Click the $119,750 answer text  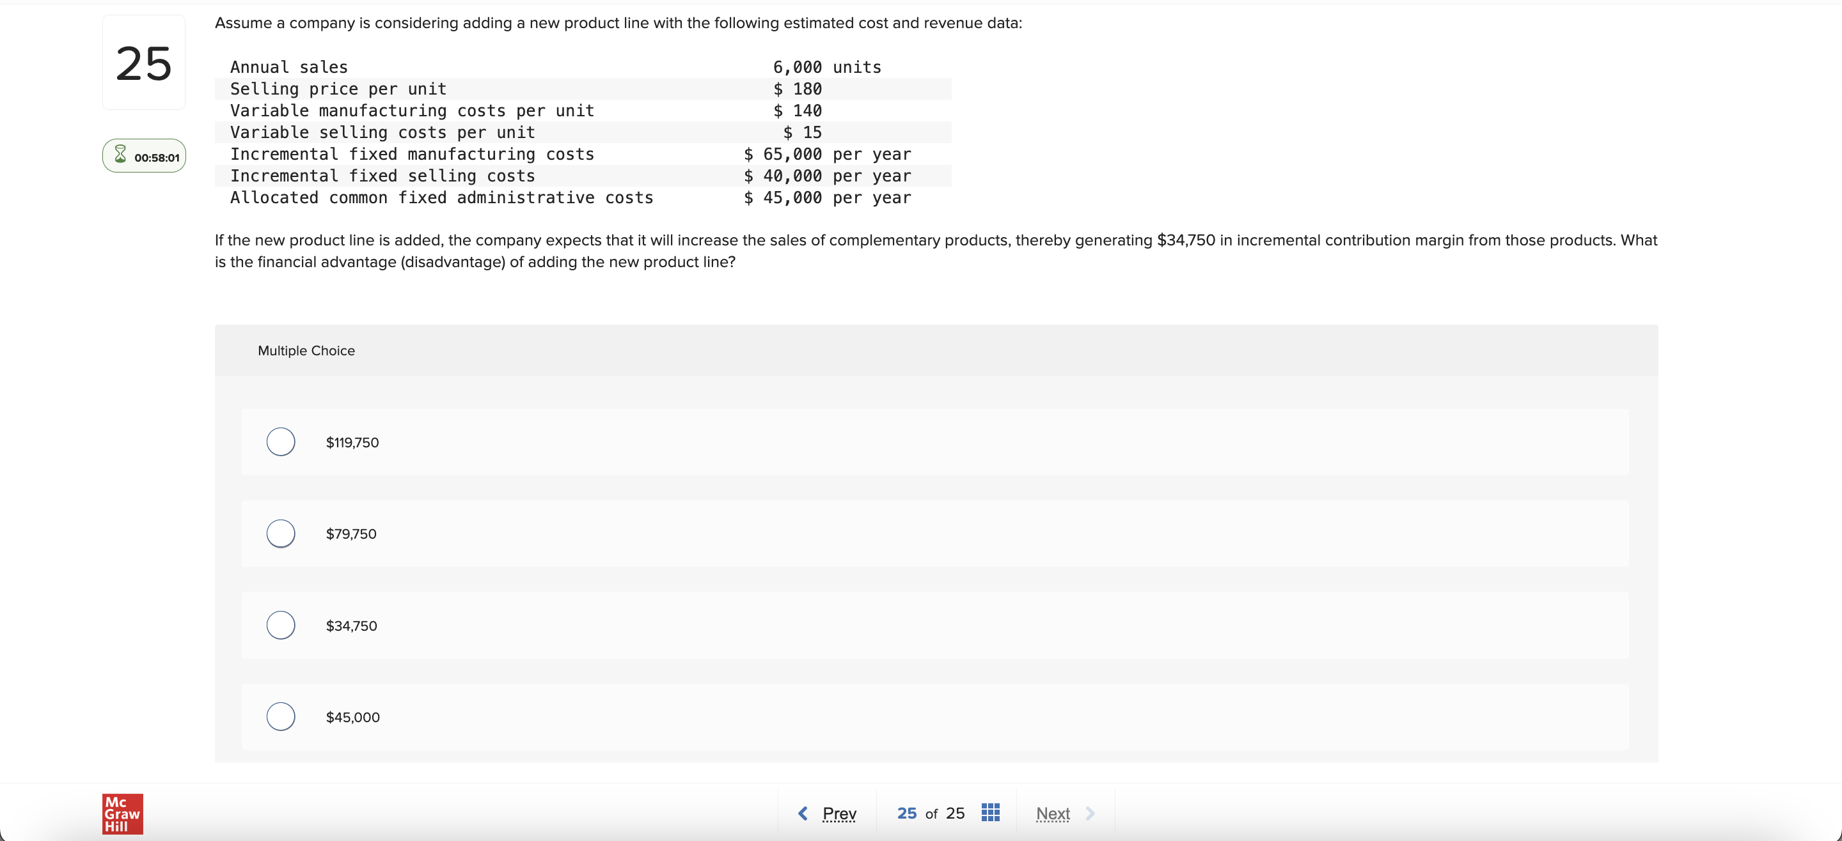coord(352,442)
